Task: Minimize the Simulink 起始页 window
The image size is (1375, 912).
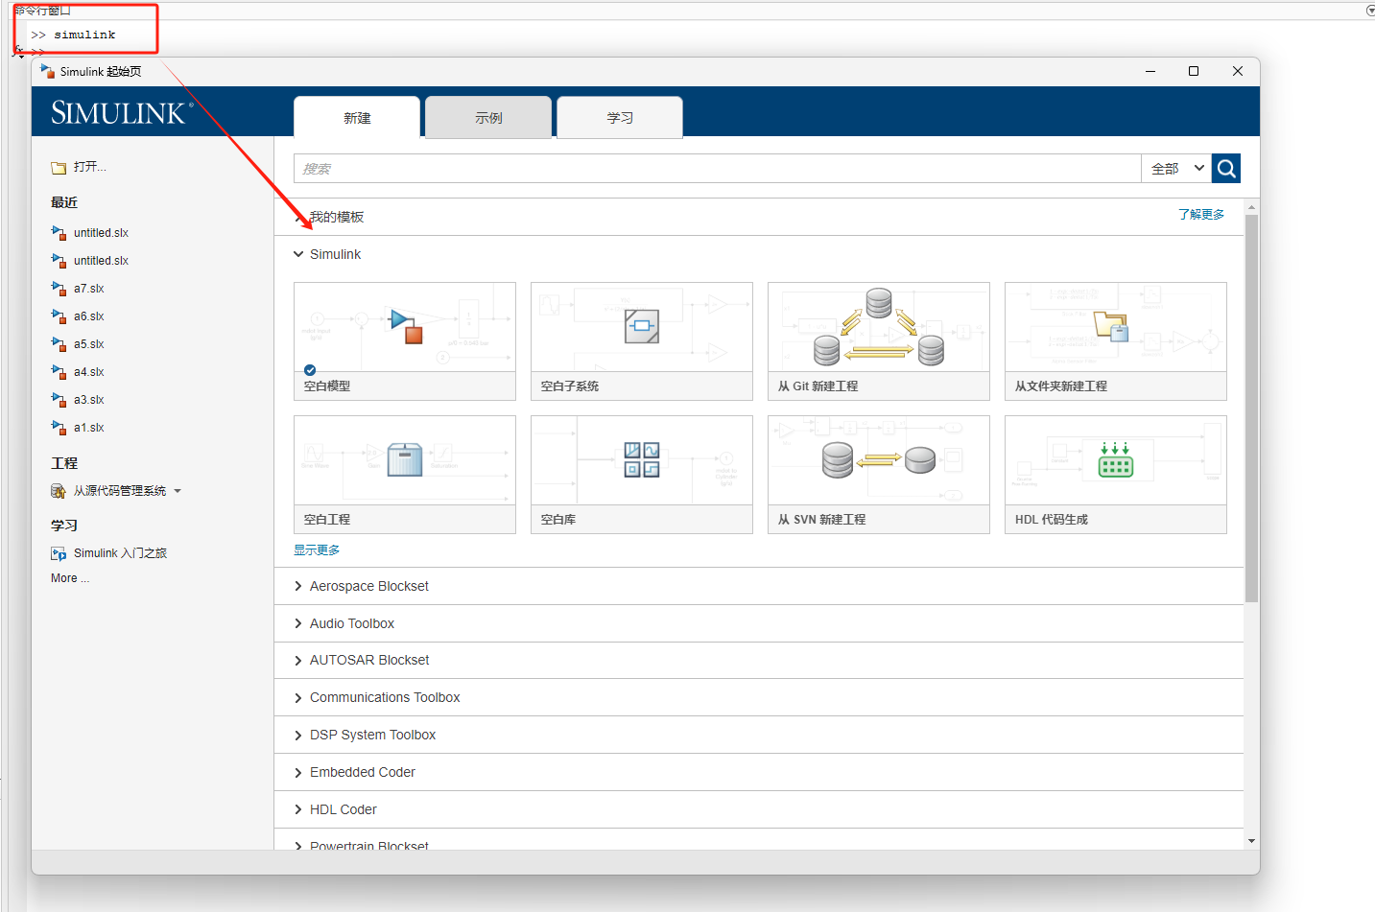Action: coord(1150,71)
